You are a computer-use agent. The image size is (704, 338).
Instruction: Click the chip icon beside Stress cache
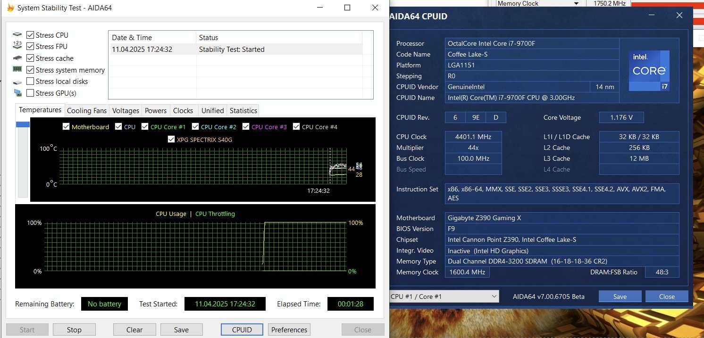[17, 58]
